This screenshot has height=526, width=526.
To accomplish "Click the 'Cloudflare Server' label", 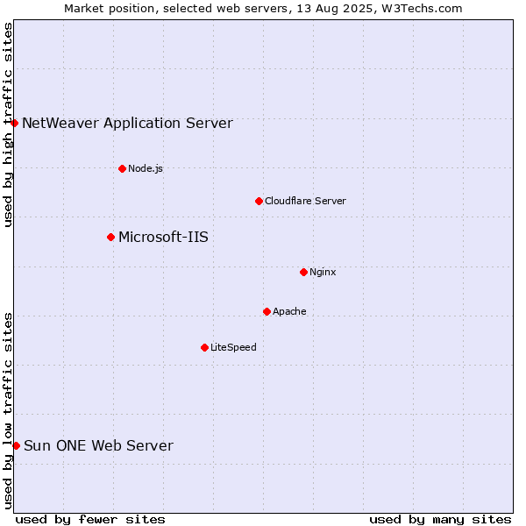I will [x=305, y=201].
